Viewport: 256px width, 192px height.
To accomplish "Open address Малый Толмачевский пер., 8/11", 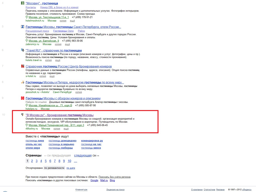I will click(x=56, y=125).
